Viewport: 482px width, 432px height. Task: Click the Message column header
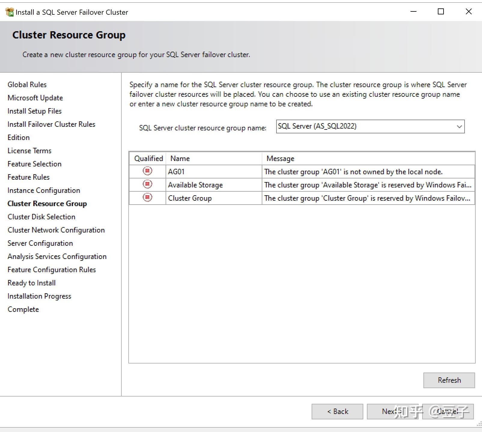[x=280, y=158]
